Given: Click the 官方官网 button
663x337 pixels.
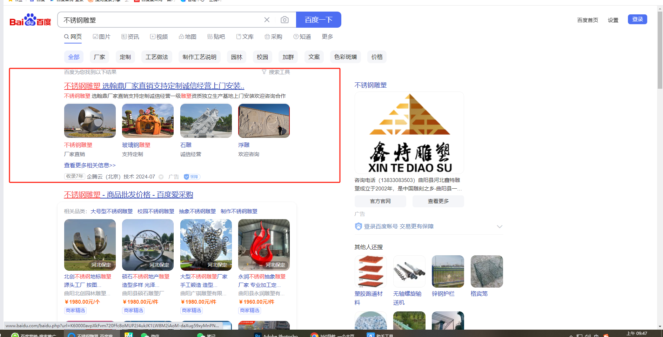Looking at the screenshot, I should pyautogui.click(x=380, y=201).
